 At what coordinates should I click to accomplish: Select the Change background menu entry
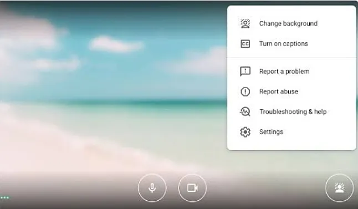pyautogui.click(x=291, y=23)
